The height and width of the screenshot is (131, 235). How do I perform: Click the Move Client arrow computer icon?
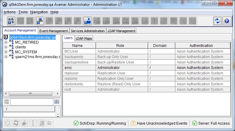(x=59, y=21)
